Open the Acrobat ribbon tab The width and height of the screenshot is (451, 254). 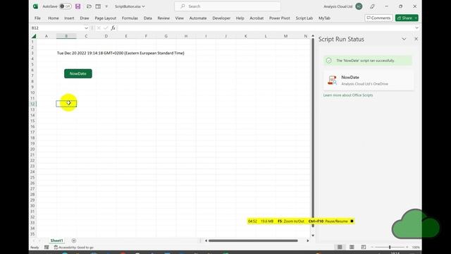click(257, 18)
